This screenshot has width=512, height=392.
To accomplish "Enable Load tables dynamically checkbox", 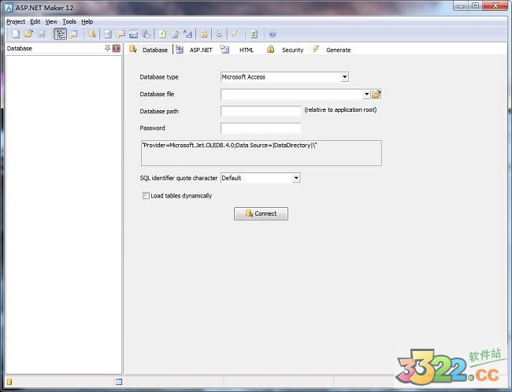I will pyautogui.click(x=146, y=195).
